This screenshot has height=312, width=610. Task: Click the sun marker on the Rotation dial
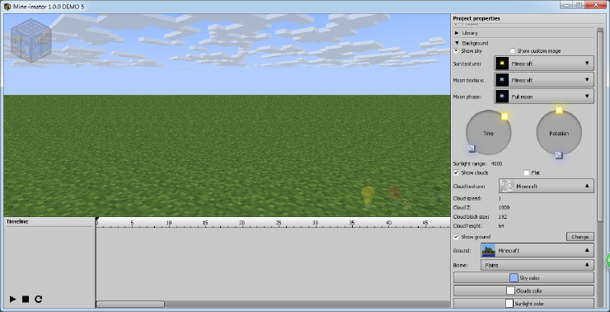(x=559, y=111)
